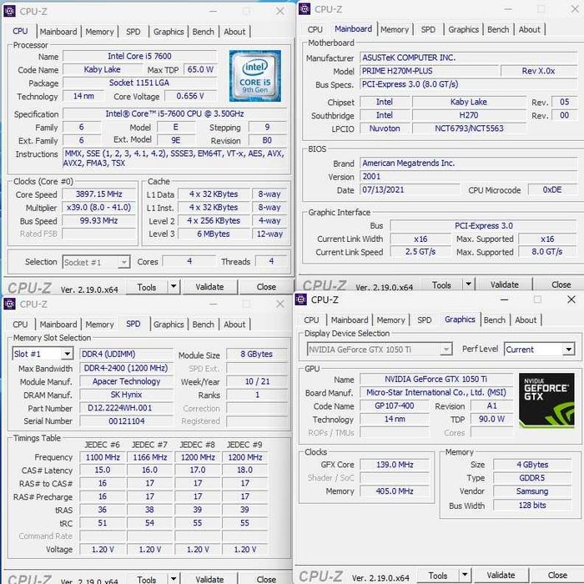Click the GPU TDP value 90.0 W
Image resolution: width=584 pixels, height=584 pixels.
point(491,419)
